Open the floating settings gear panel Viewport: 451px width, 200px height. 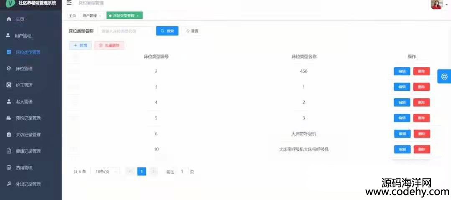click(x=444, y=77)
